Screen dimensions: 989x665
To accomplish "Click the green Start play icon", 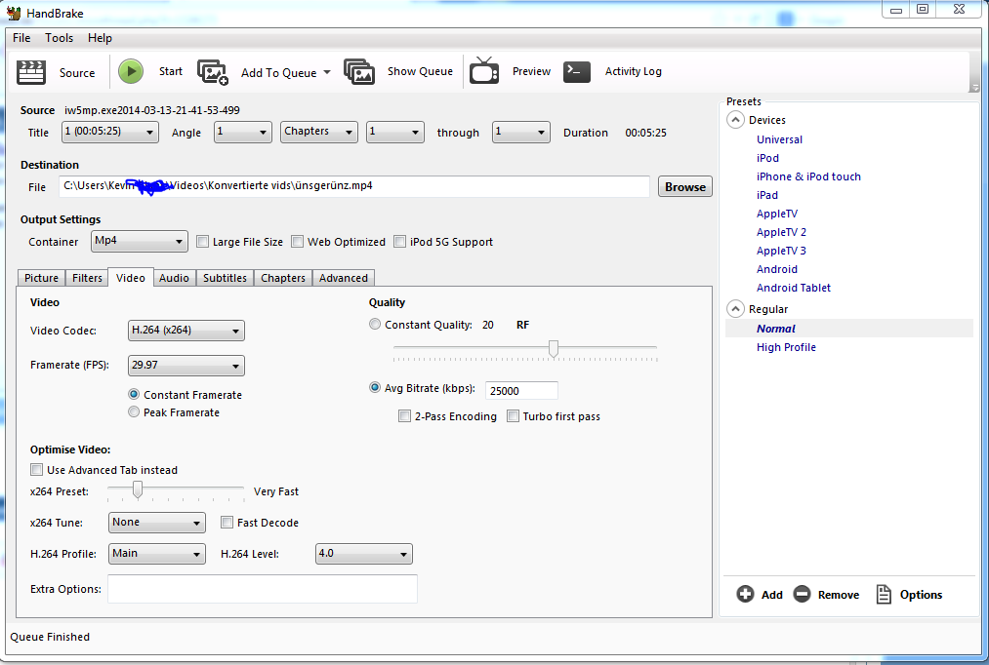I will [131, 71].
